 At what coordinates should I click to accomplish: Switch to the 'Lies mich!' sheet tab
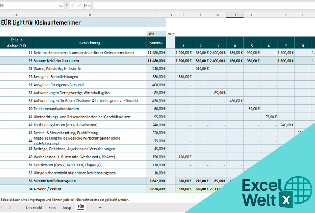point(34,207)
